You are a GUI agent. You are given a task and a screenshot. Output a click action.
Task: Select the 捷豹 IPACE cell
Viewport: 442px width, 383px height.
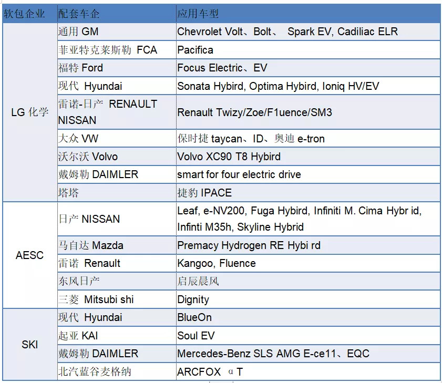[308, 193]
